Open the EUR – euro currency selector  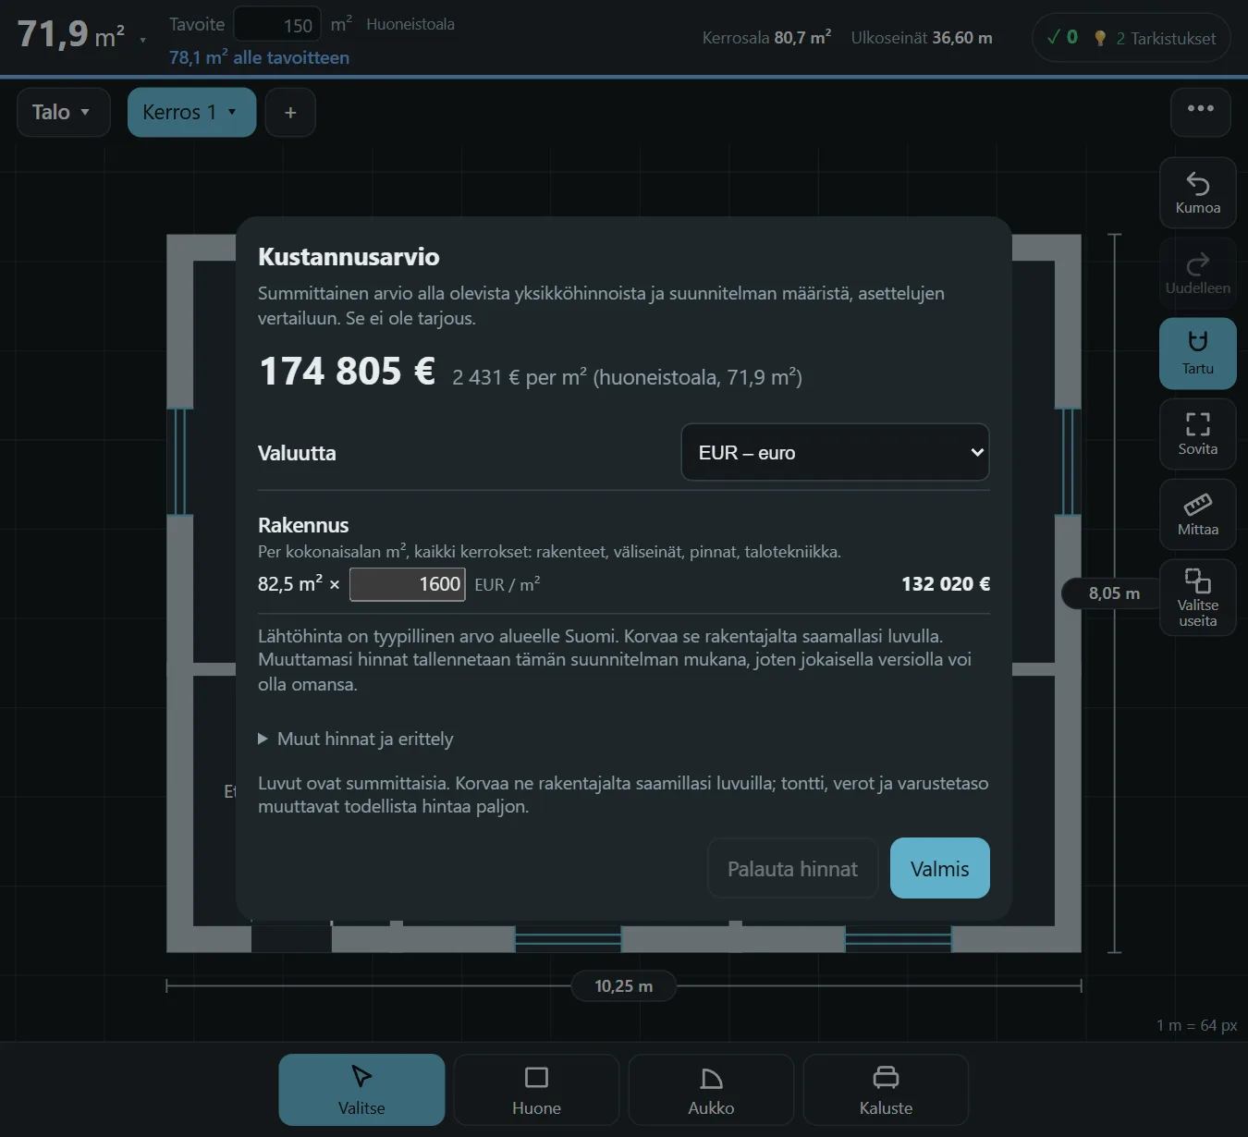[835, 452]
